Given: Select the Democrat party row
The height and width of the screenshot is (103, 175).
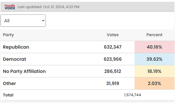Looking at the screenshot, I should pyautogui.click(x=14, y=59).
